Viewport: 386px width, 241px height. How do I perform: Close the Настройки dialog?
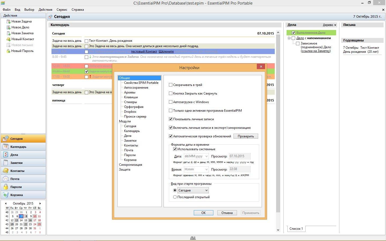coord(261,66)
